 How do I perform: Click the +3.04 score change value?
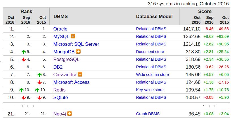tap(224, 114)
